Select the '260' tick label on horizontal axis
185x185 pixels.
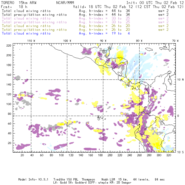coord(139,155)
